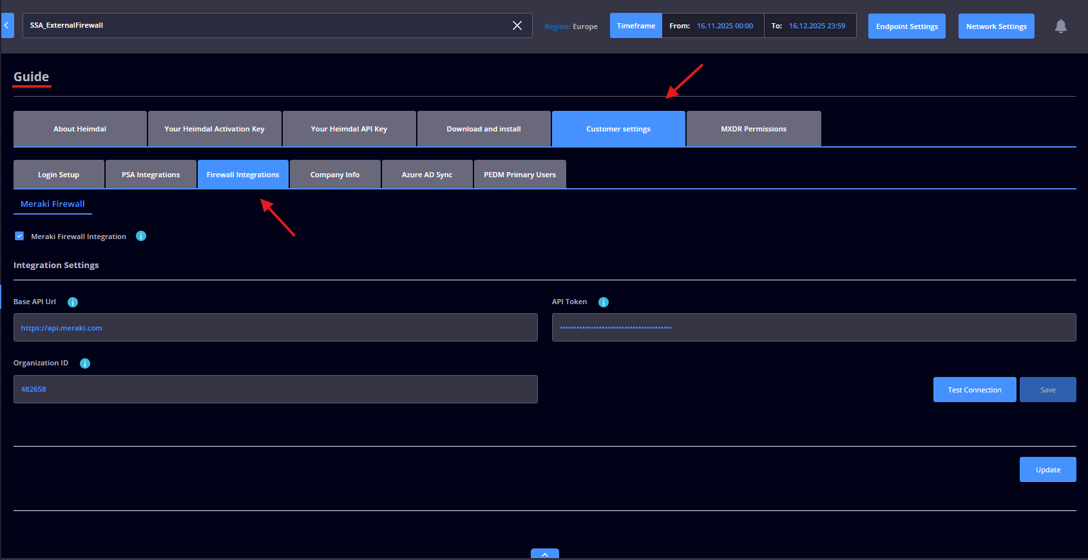Collapse sidebar using left chevron
1088x560 pixels.
[x=6, y=25]
